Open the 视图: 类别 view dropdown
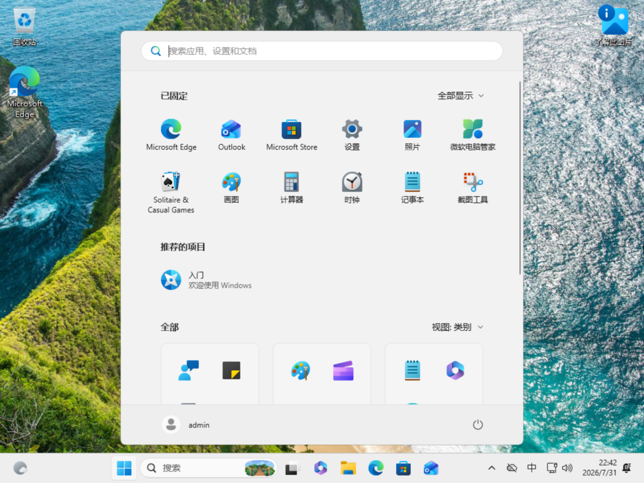 (457, 327)
